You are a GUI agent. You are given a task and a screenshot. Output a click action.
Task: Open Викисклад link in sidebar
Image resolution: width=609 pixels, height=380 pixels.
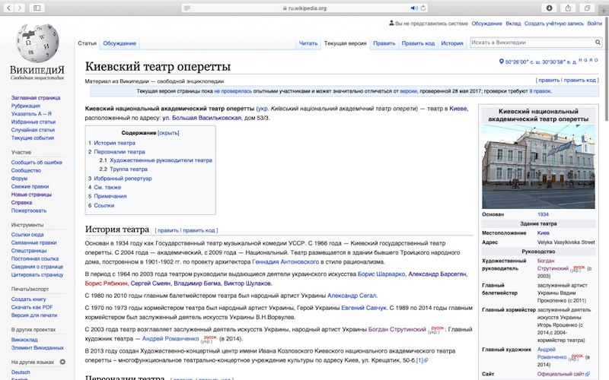(x=24, y=340)
